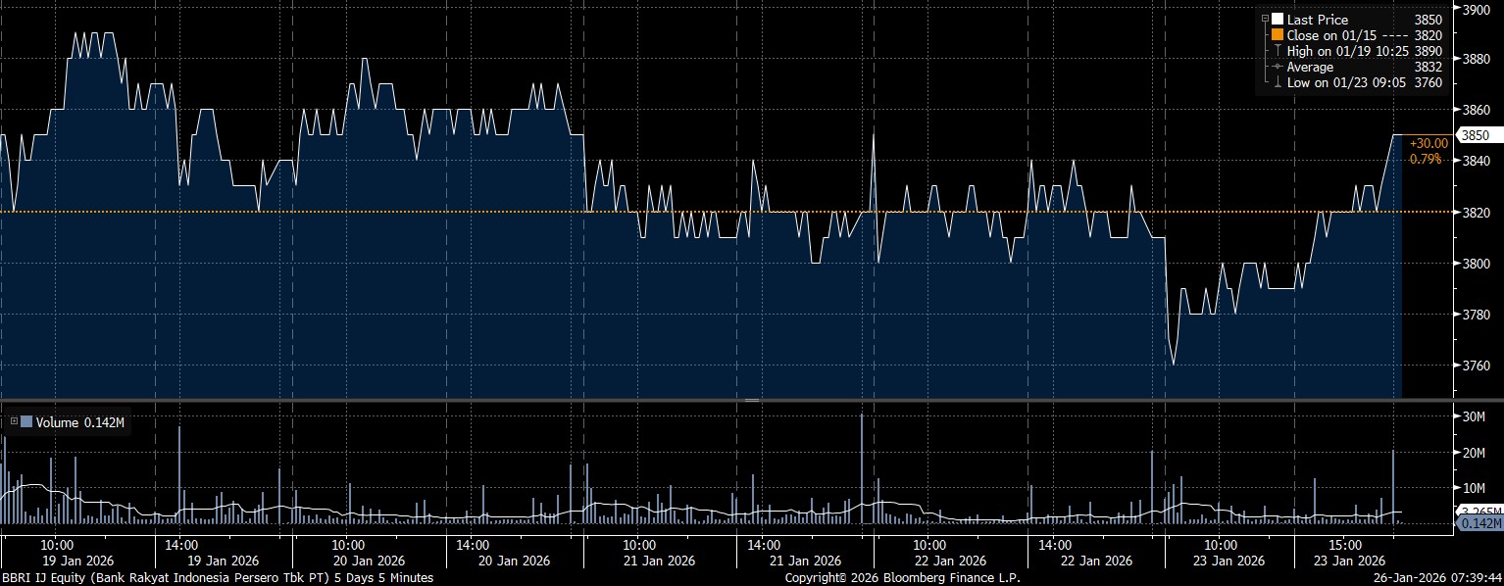
Task: Click the Volume series color square
Action: [x=25, y=422]
